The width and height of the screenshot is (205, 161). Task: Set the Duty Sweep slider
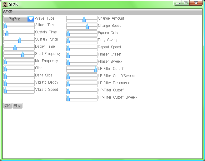(82, 41)
